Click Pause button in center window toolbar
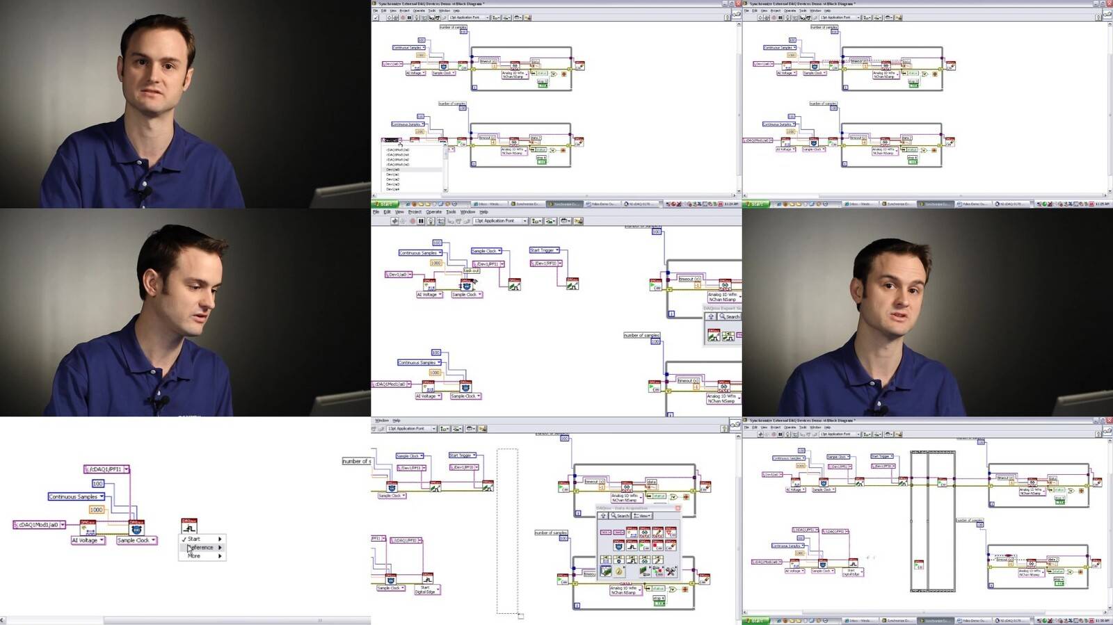The height and width of the screenshot is (625, 1113). pos(421,221)
